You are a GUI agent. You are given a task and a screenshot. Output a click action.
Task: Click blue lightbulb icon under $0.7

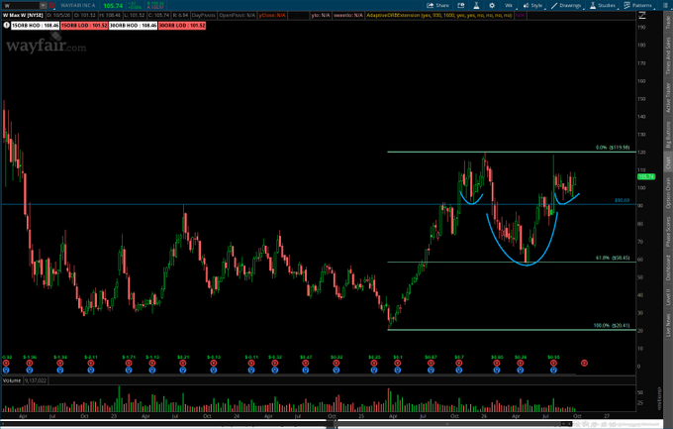click(x=459, y=371)
